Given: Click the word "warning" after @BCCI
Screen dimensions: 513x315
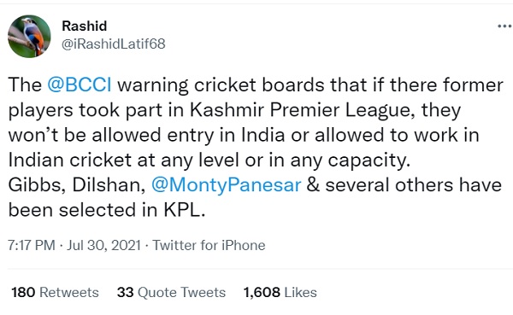Looking at the screenshot, I should (153, 85).
